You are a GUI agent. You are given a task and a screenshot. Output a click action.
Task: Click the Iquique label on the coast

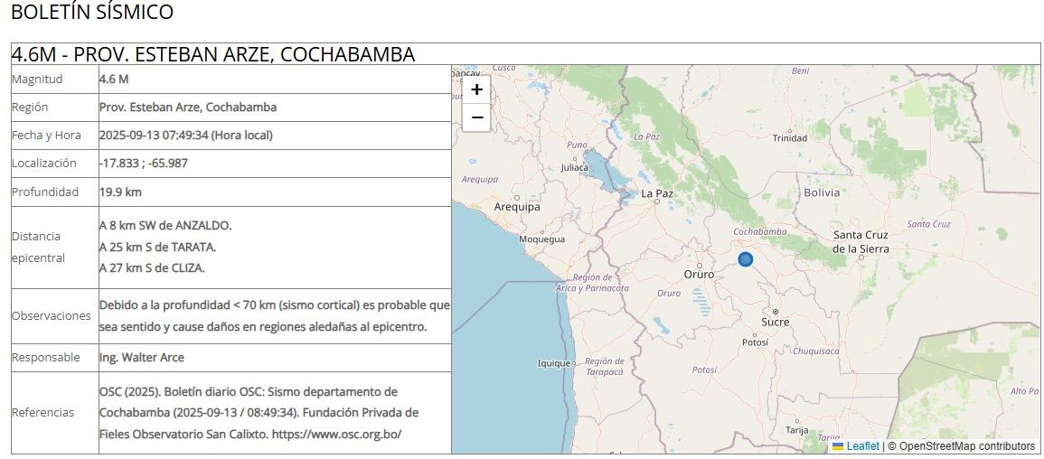click(x=554, y=363)
